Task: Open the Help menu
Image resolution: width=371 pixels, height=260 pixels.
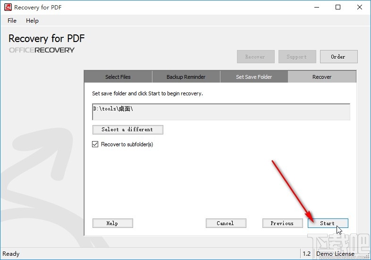Action: (x=32, y=21)
